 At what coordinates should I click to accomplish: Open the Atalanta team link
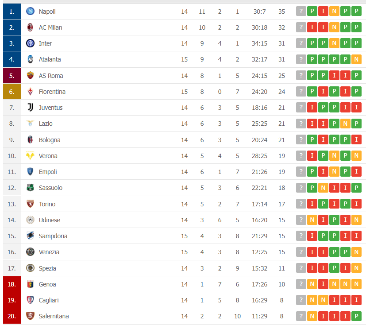click(x=50, y=59)
